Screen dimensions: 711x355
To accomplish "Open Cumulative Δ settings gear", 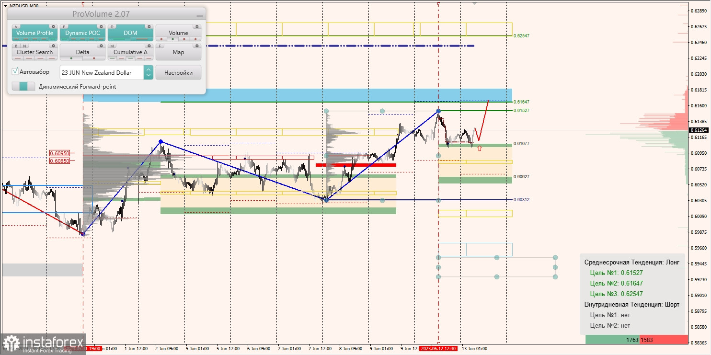I will (149, 46).
